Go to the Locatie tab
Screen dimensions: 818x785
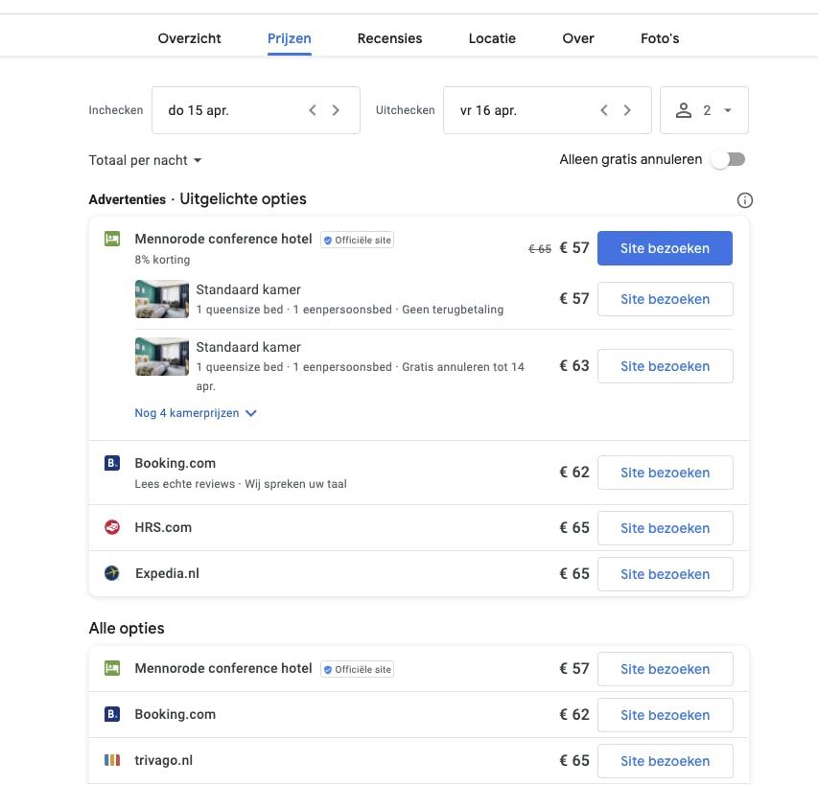(492, 38)
